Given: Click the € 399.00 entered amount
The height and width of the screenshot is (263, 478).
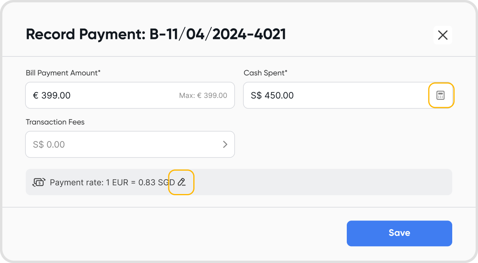Looking at the screenshot, I should pyautogui.click(x=52, y=95).
